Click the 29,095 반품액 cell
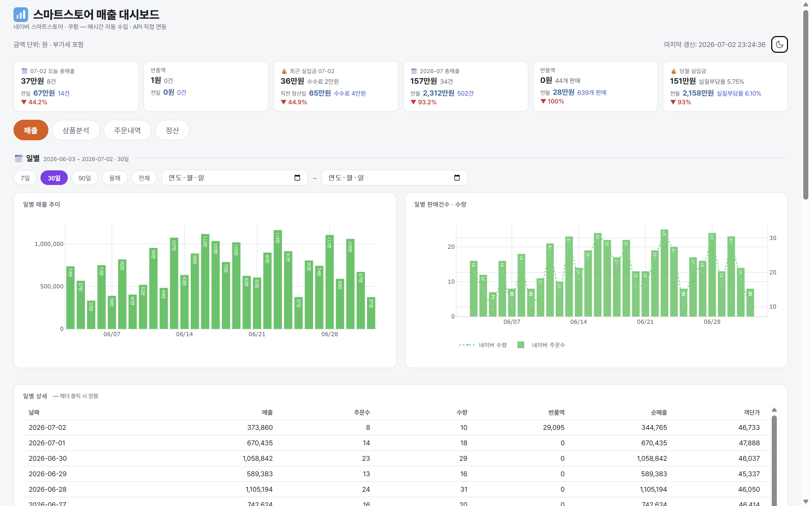This screenshot has width=810, height=506. point(553,427)
